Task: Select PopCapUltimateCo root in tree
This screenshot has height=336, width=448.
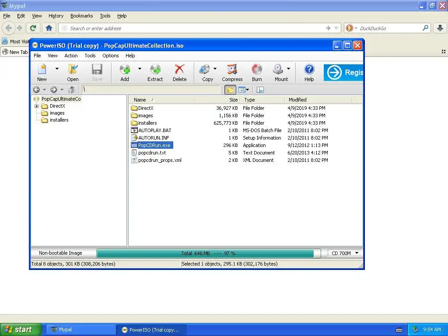Action: point(61,99)
